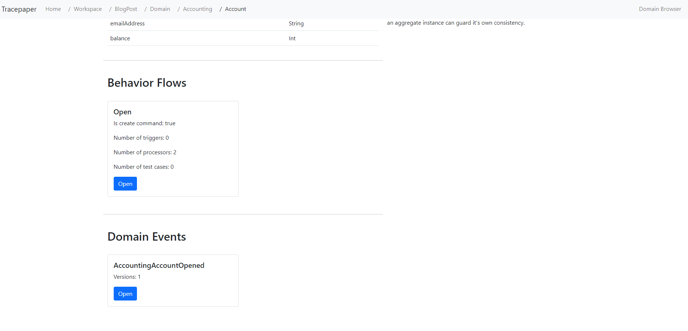Open the Open behavior flow button
The height and width of the screenshot is (331, 688).
(125, 184)
